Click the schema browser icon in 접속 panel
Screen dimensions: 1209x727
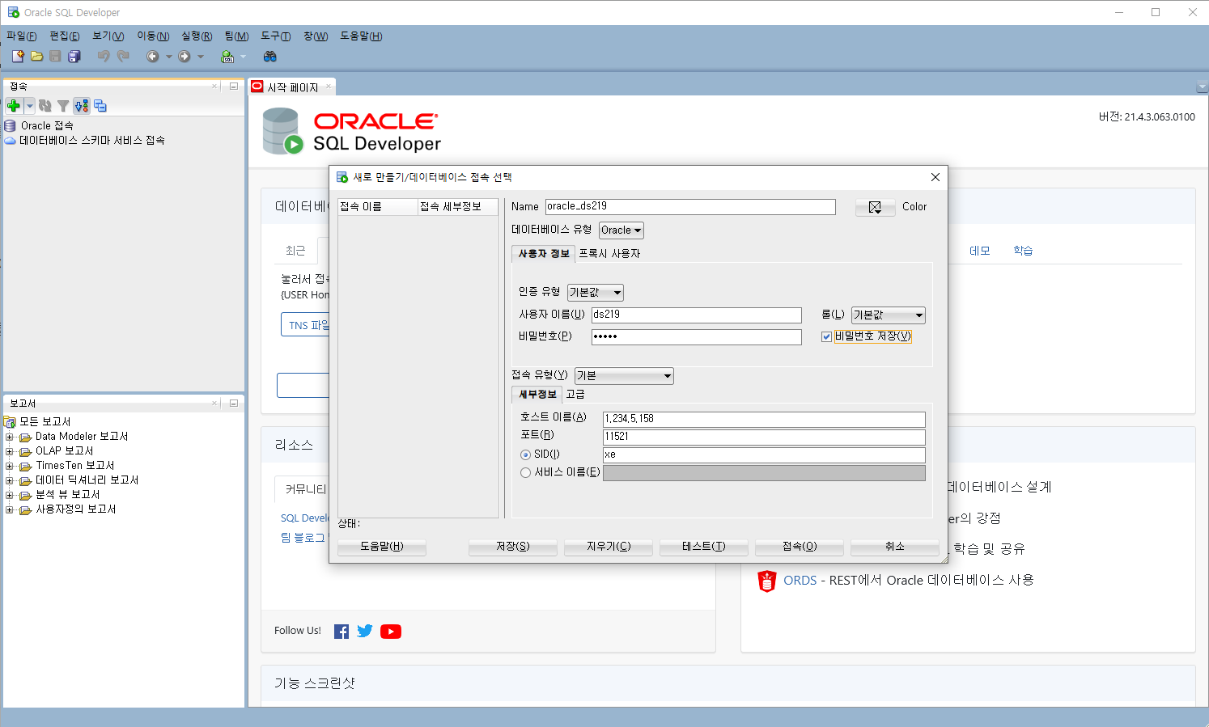(82, 106)
